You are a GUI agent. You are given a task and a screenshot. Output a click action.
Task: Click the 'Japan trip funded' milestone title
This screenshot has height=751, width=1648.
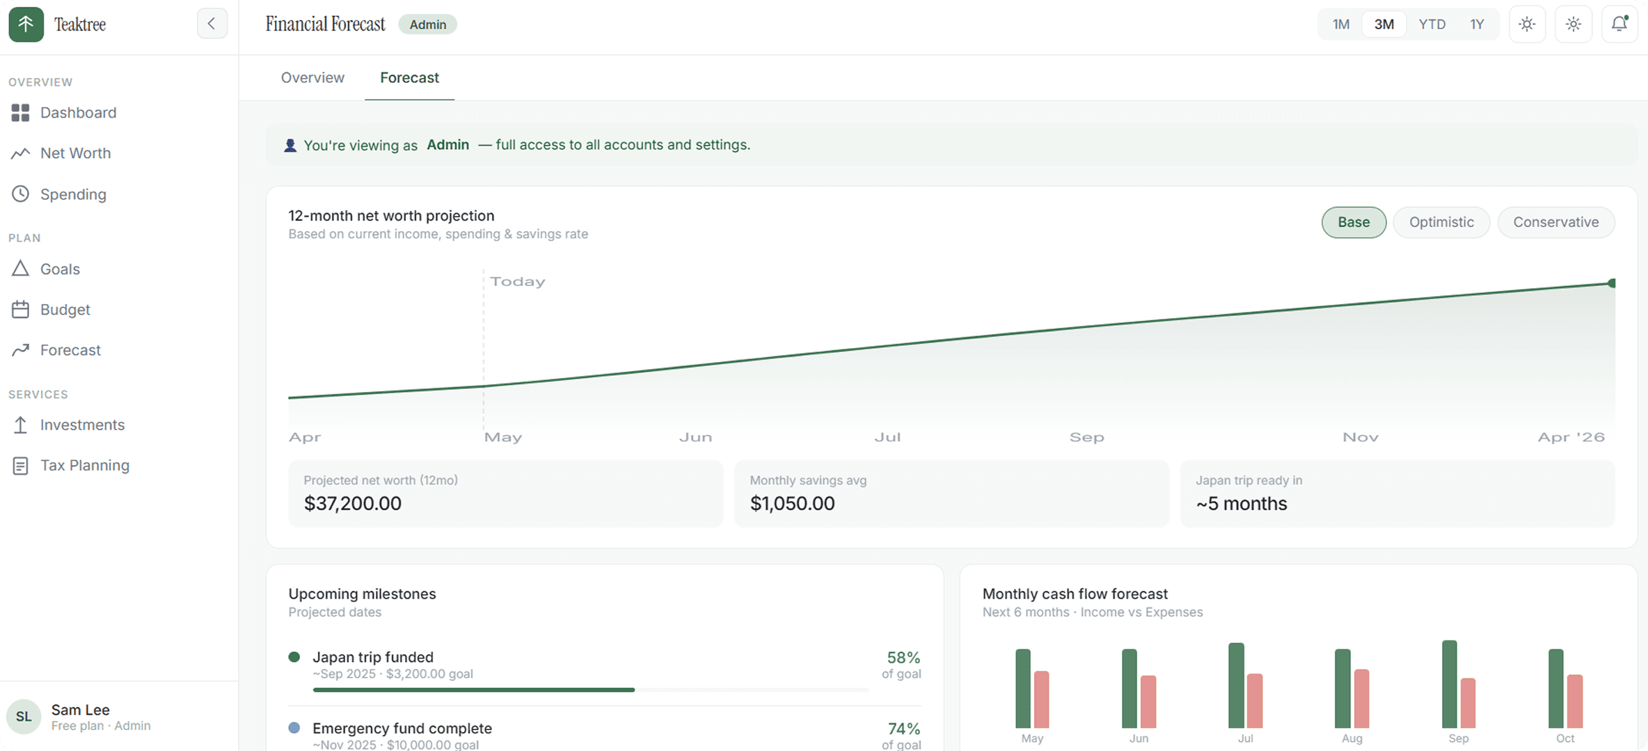[x=373, y=657]
